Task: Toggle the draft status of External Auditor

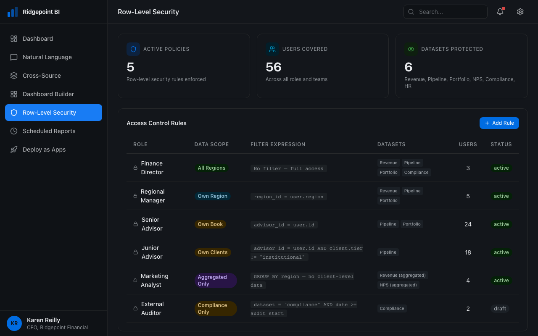Action: [x=500, y=308]
